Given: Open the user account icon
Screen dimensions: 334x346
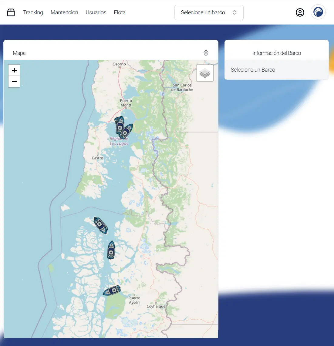Looking at the screenshot, I should tap(300, 12).
